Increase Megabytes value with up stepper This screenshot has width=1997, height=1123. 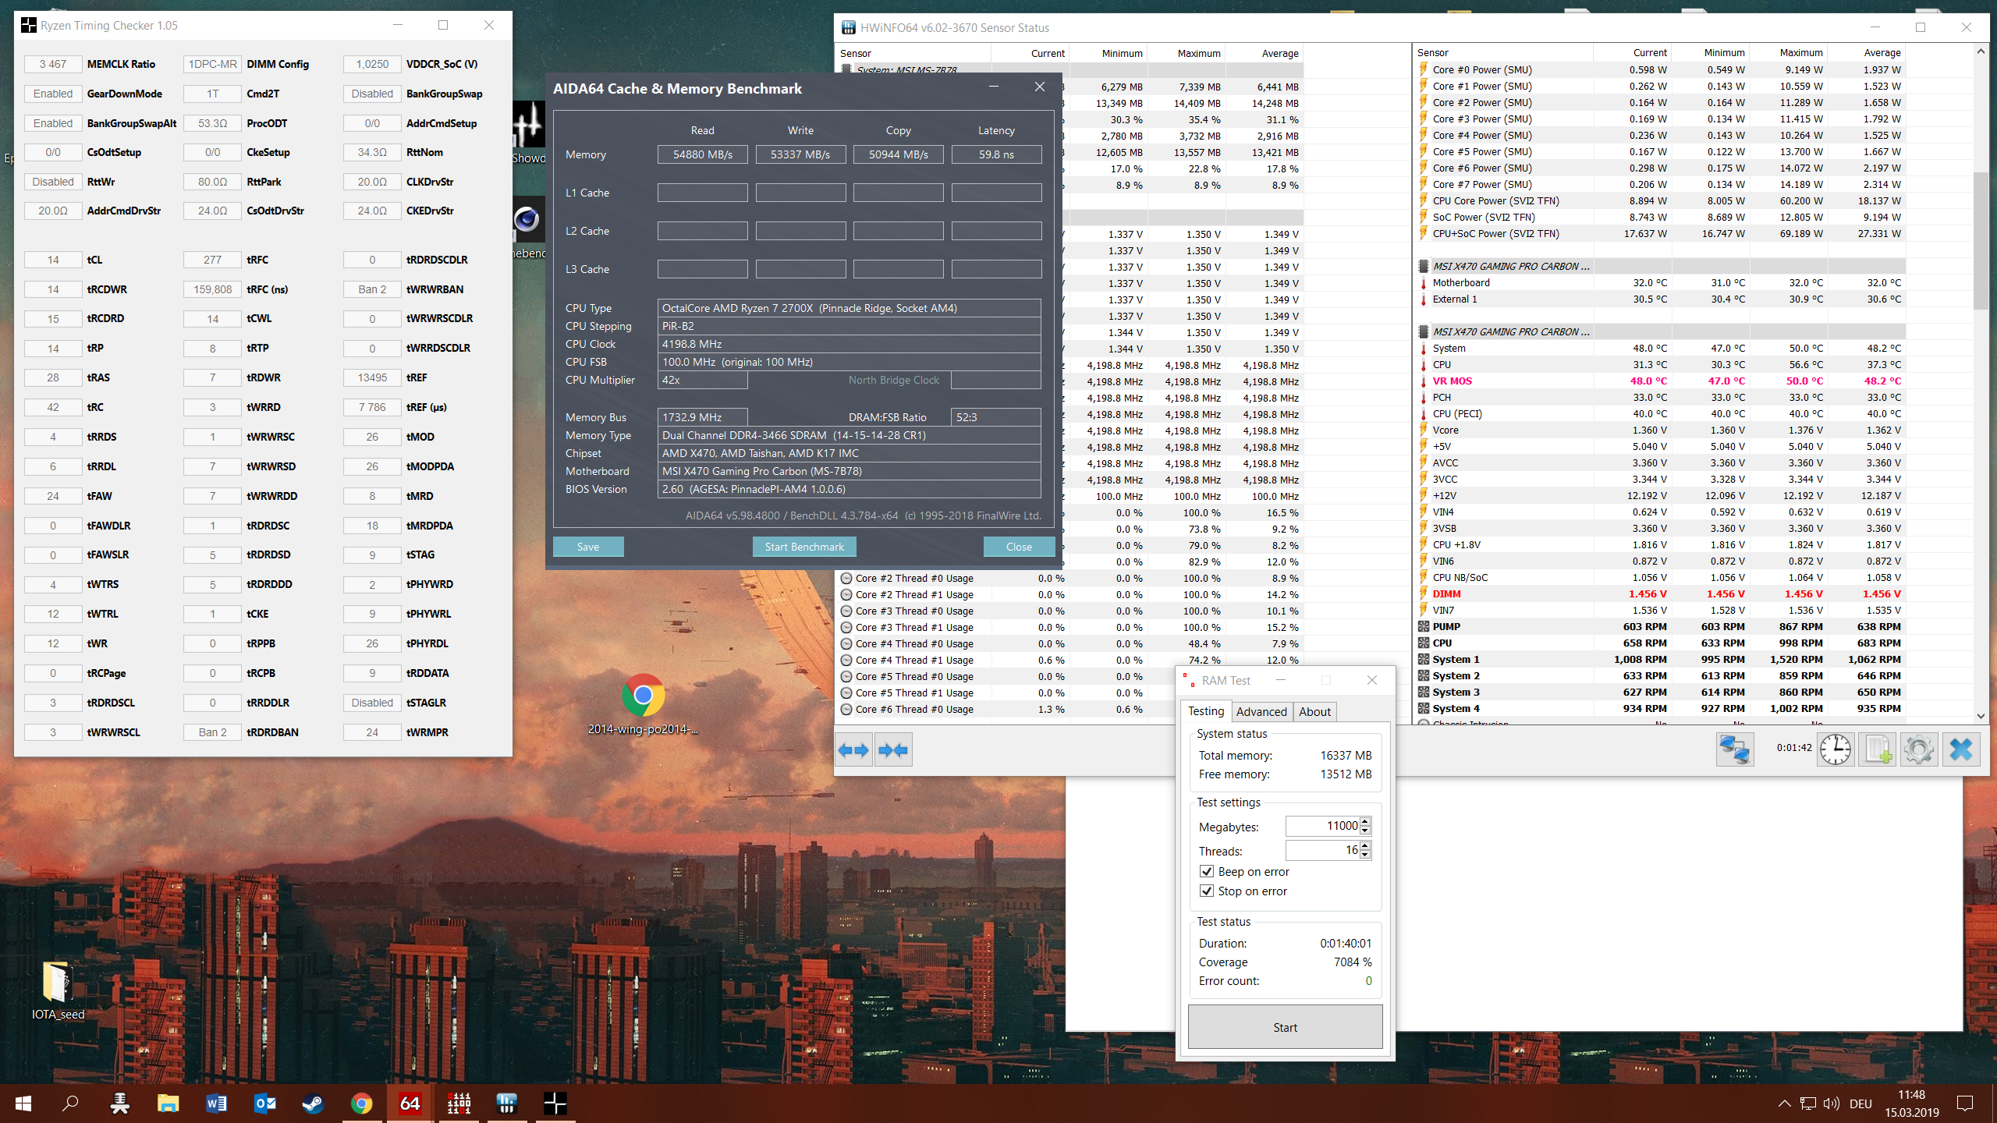point(1365,821)
